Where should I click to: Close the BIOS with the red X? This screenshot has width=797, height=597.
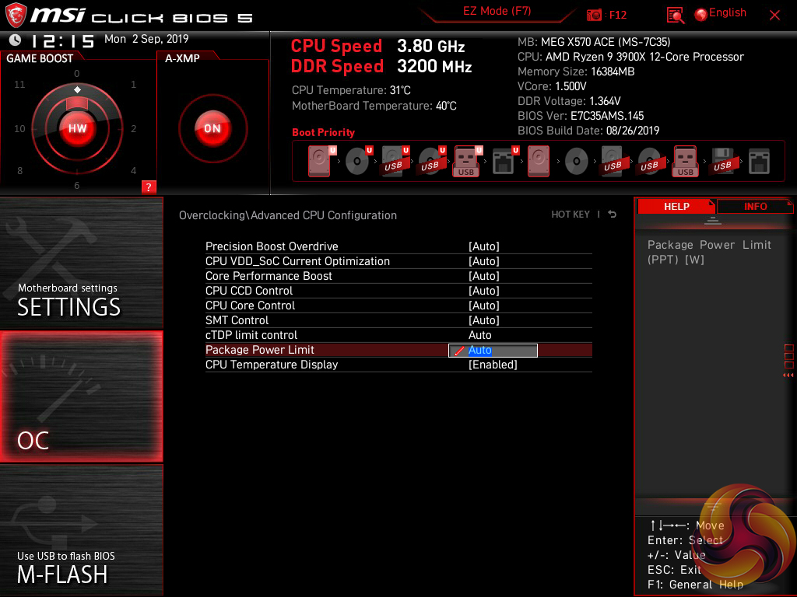tap(774, 16)
